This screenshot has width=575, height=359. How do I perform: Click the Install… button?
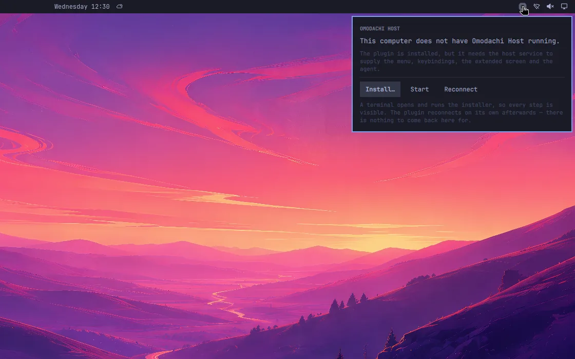point(380,89)
